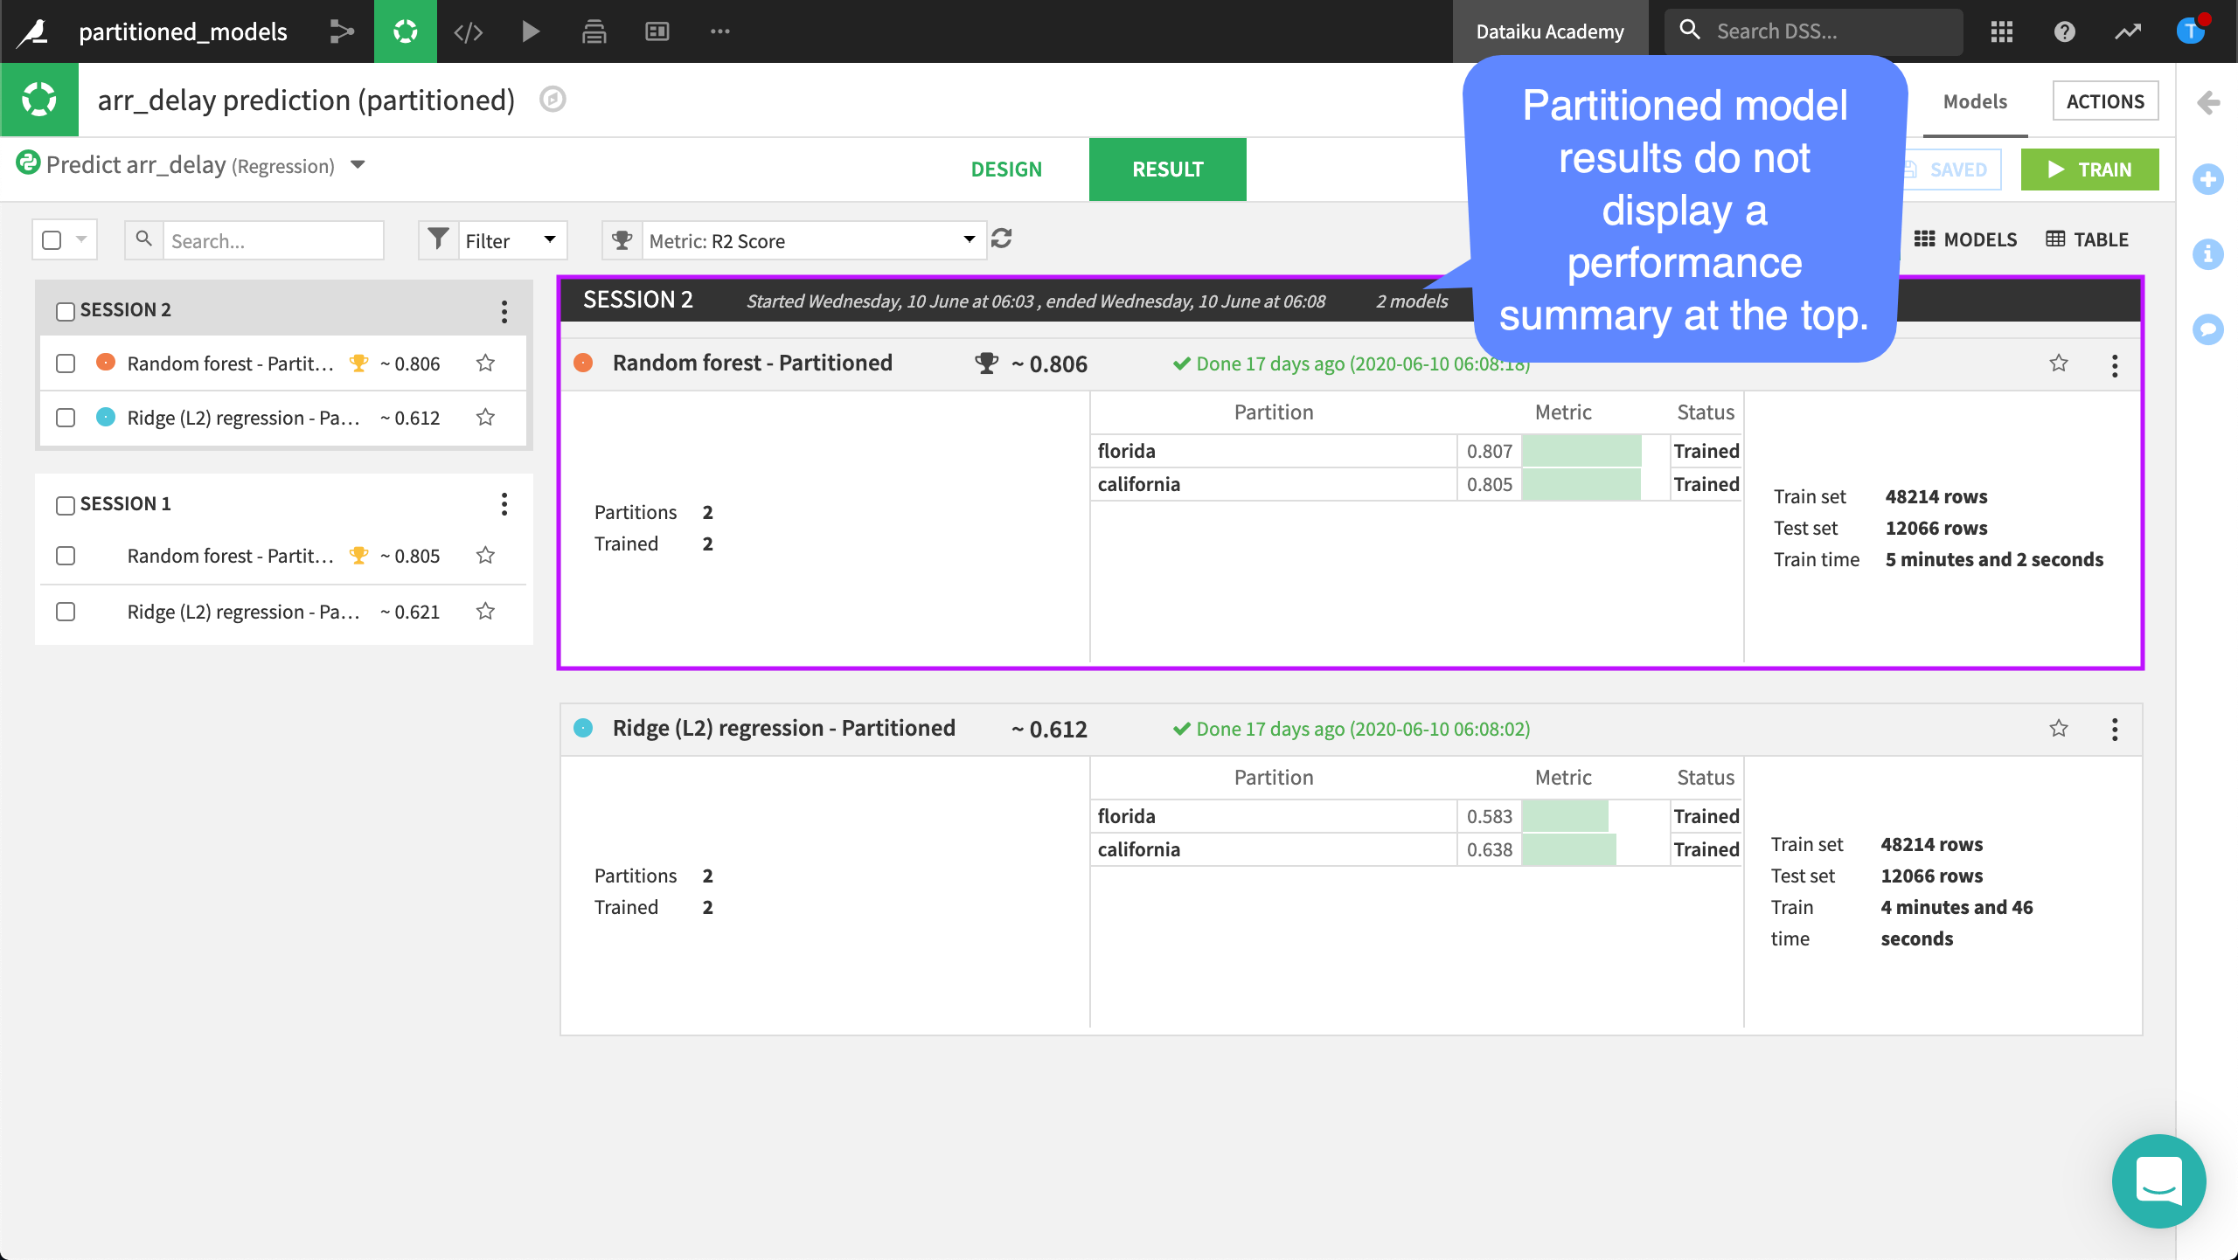Image resolution: width=2238 pixels, height=1260 pixels.
Task: Click the refresh icon beside metric selector
Action: [1002, 239]
